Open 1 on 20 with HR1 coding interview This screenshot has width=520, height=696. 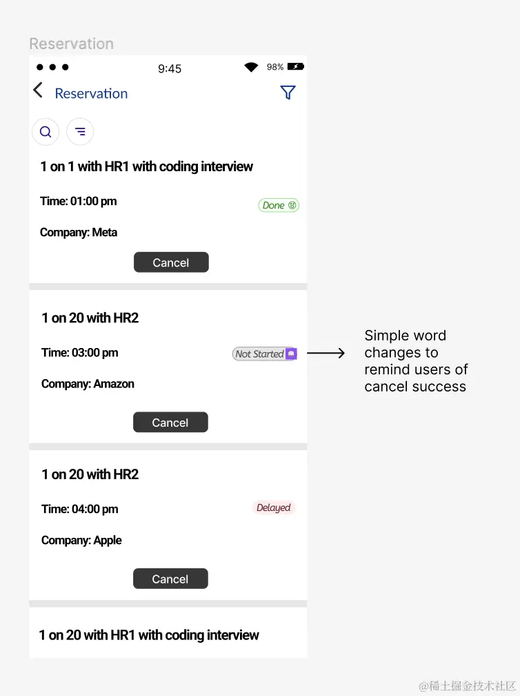[x=149, y=635]
